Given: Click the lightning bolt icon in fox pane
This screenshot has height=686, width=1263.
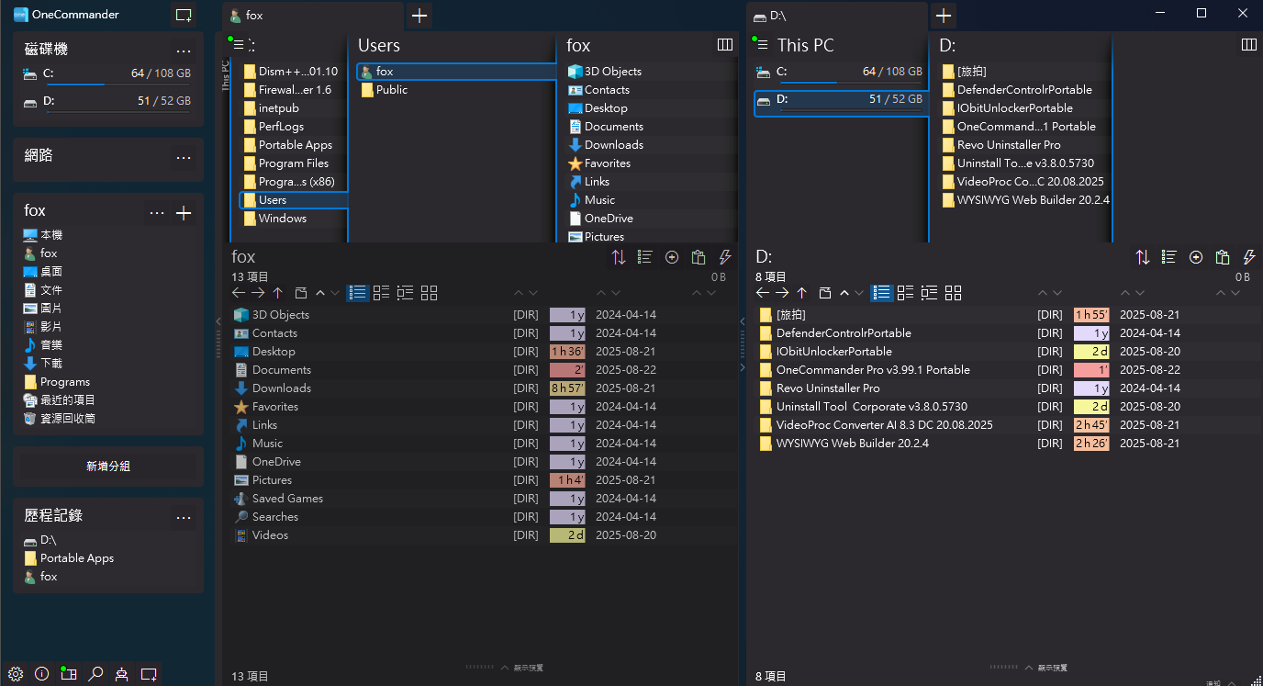Looking at the screenshot, I should click(x=725, y=258).
